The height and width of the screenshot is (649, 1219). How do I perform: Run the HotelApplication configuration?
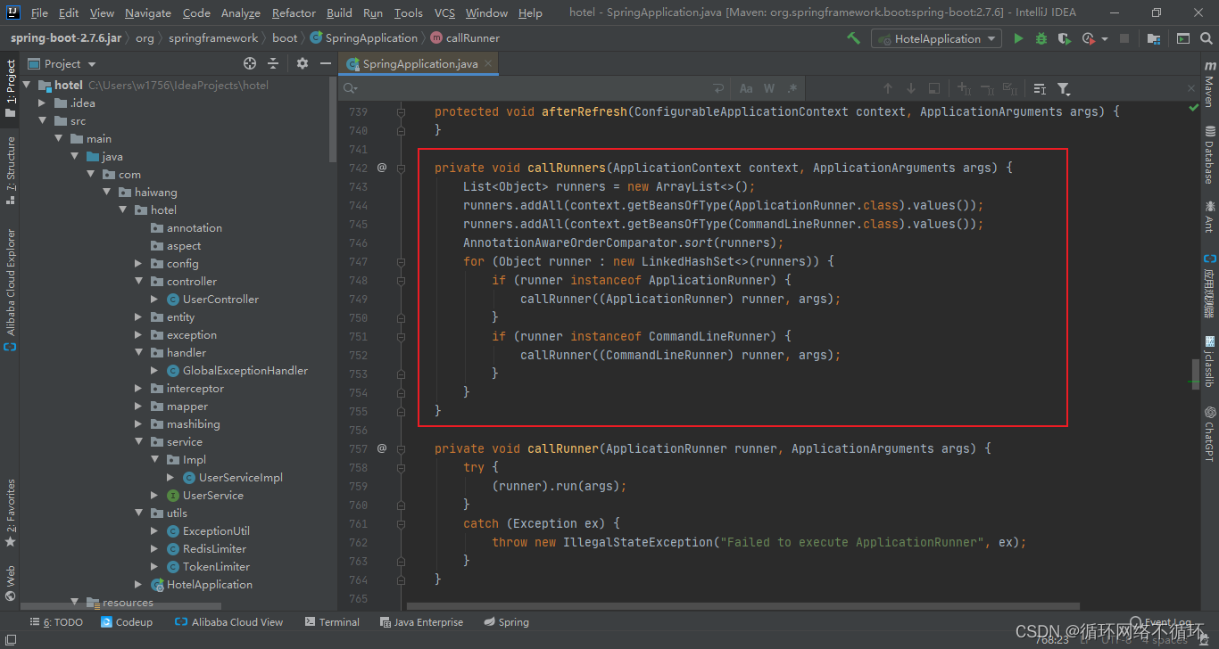[x=1018, y=38]
